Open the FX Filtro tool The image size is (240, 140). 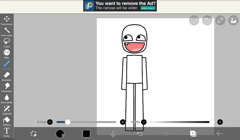(7, 54)
